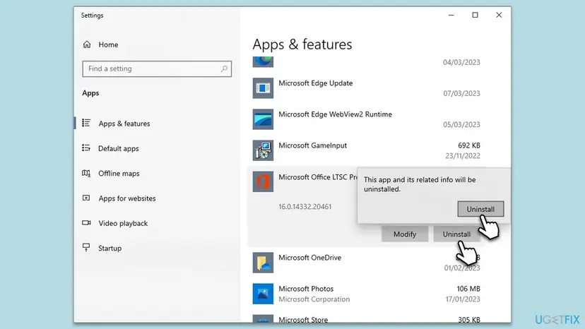Confirm Uninstall in the popup
Image resolution: width=585 pixels, height=329 pixels.
click(480, 209)
